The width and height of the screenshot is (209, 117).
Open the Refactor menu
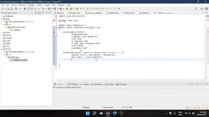click(x=22, y=5)
